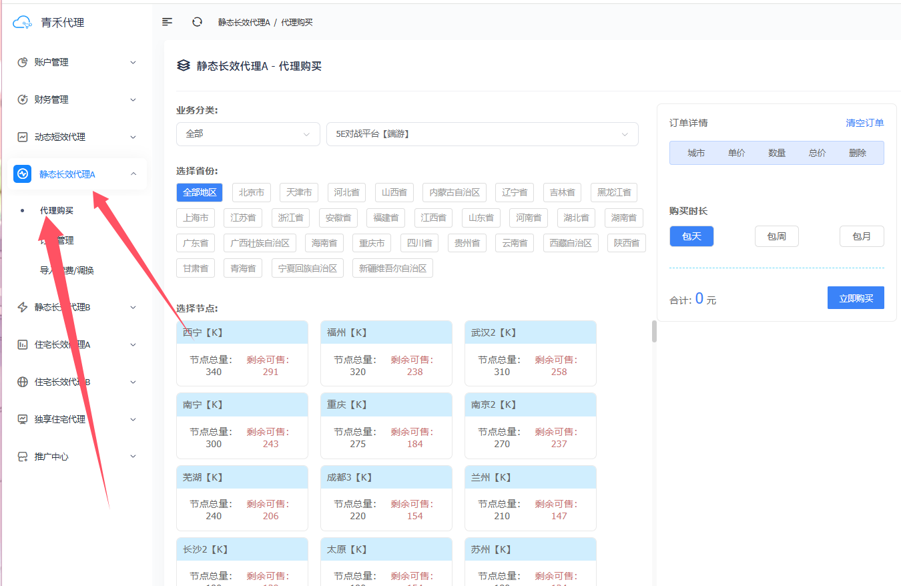Click the 账户管理 pie chart icon
This screenshot has width=901, height=586.
[x=23, y=62]
